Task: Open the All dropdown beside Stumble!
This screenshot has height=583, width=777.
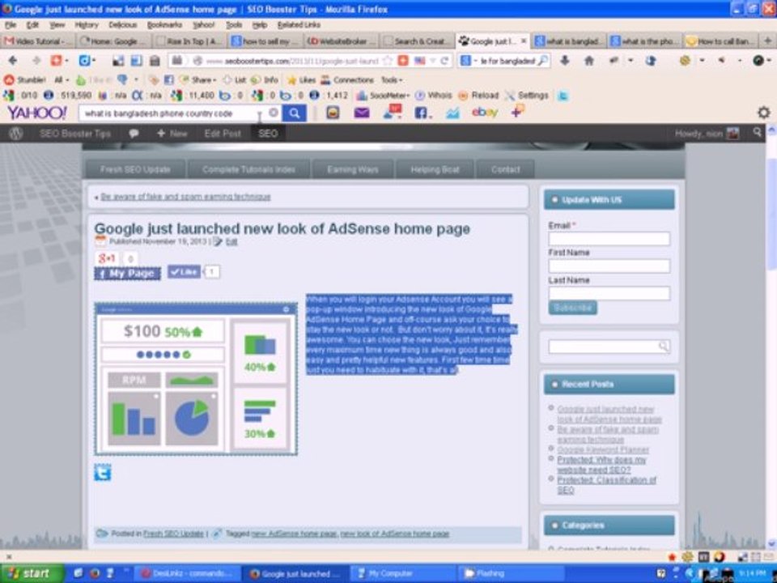Action: click(62, 80)
